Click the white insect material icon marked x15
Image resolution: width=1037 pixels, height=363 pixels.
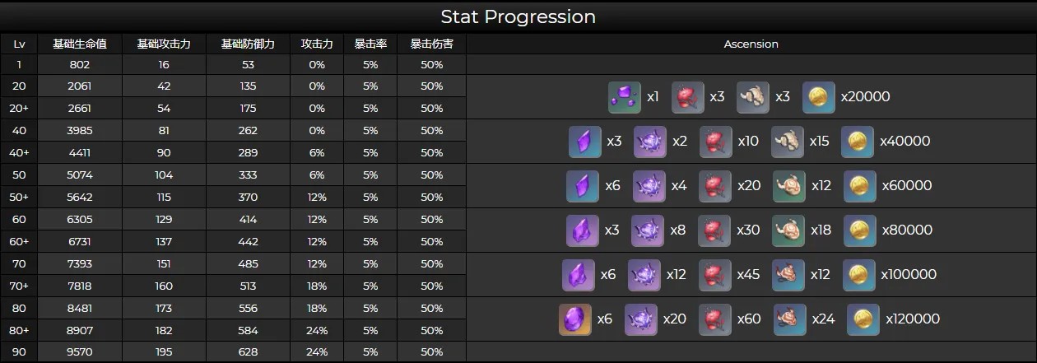(788, 142)
